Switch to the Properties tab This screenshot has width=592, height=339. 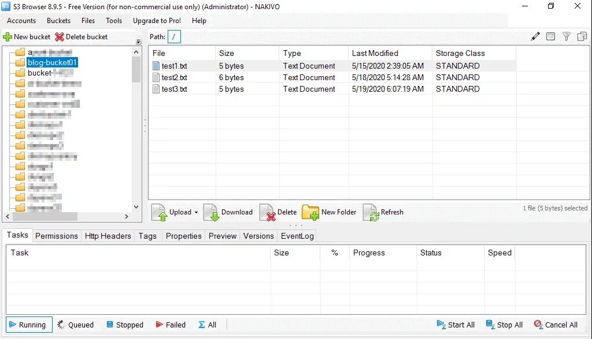click(x=183, y=236)
